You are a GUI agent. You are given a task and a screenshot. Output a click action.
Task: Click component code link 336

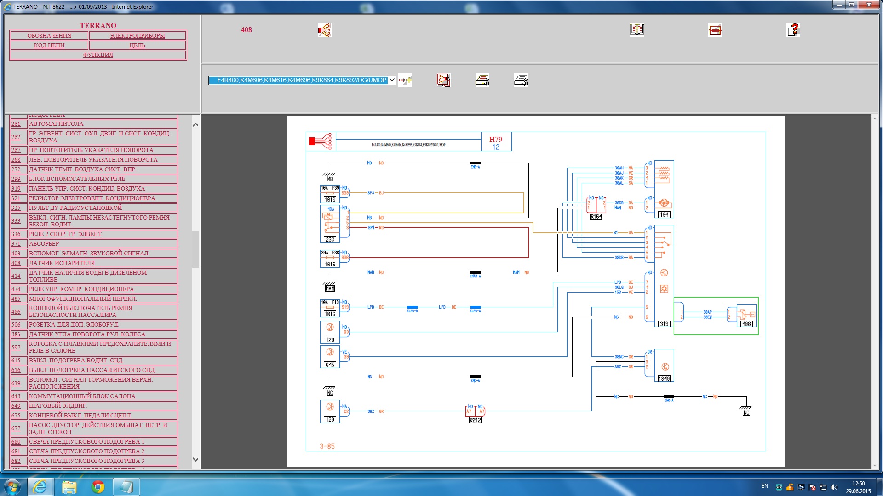tap(16, 234)
